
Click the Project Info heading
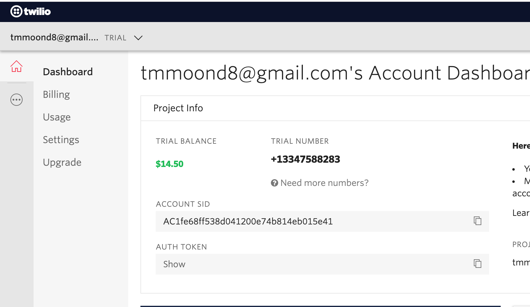178,108
